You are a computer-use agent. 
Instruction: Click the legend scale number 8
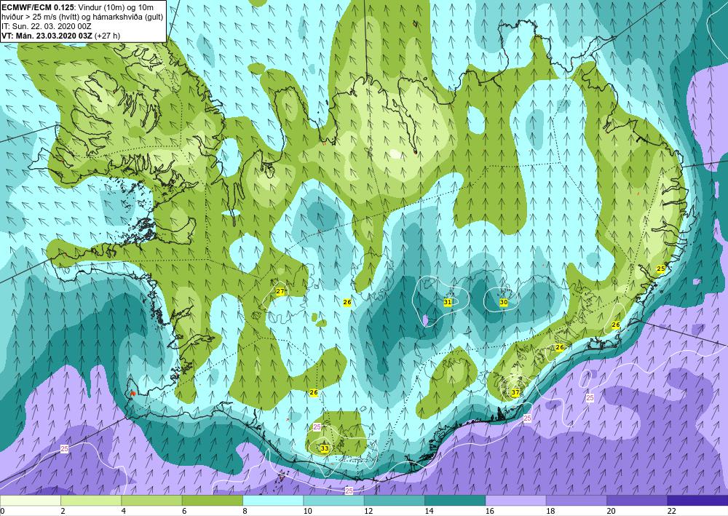245,511
